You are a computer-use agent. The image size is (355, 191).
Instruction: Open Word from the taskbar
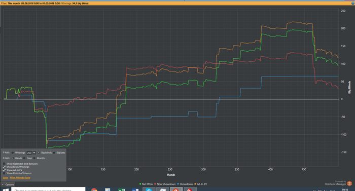pyautogui.click(x=135, y=189)
